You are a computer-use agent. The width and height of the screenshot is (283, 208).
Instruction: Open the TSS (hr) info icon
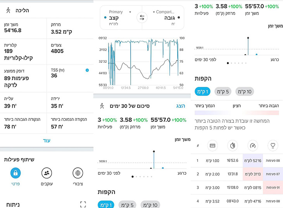click(87, 70)
